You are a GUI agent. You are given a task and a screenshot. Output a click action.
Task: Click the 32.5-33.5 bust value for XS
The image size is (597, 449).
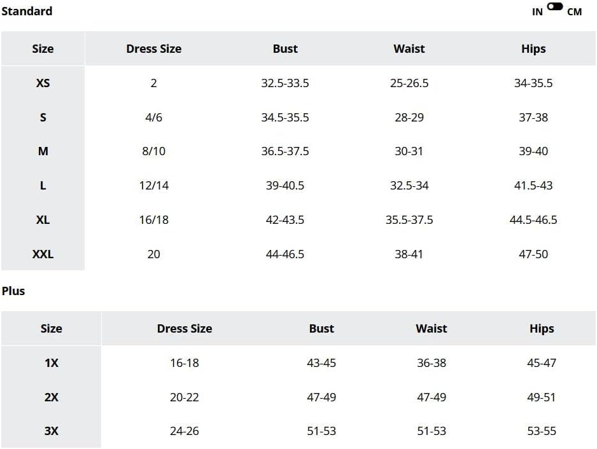point(285,83)
